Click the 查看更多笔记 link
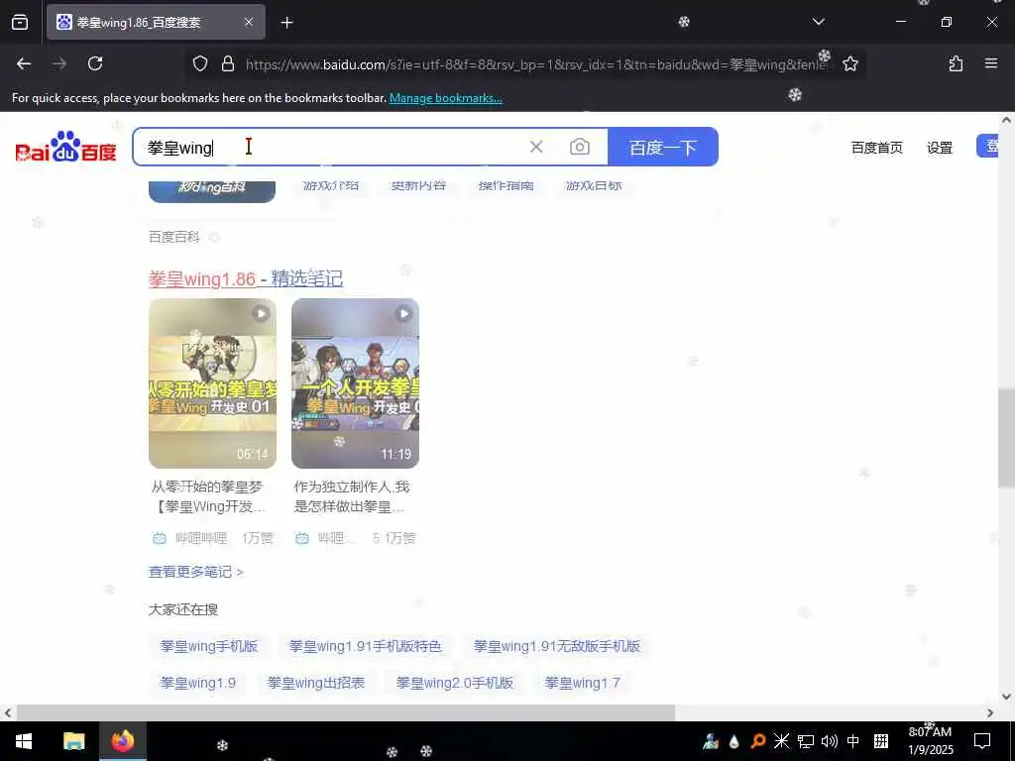This screenshot has width=1015, height=761. coord(195,572)
